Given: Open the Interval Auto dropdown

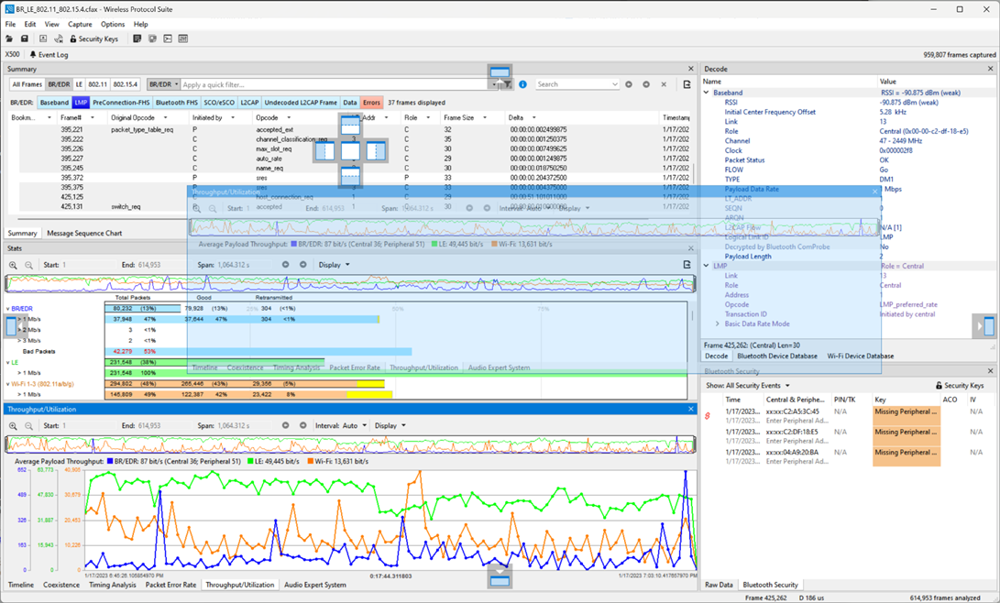Looking at the screenshot, I should coord(341,426).
